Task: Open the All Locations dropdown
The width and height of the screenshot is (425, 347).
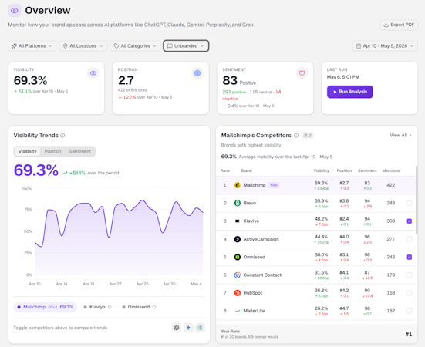Action: [83, 46]
